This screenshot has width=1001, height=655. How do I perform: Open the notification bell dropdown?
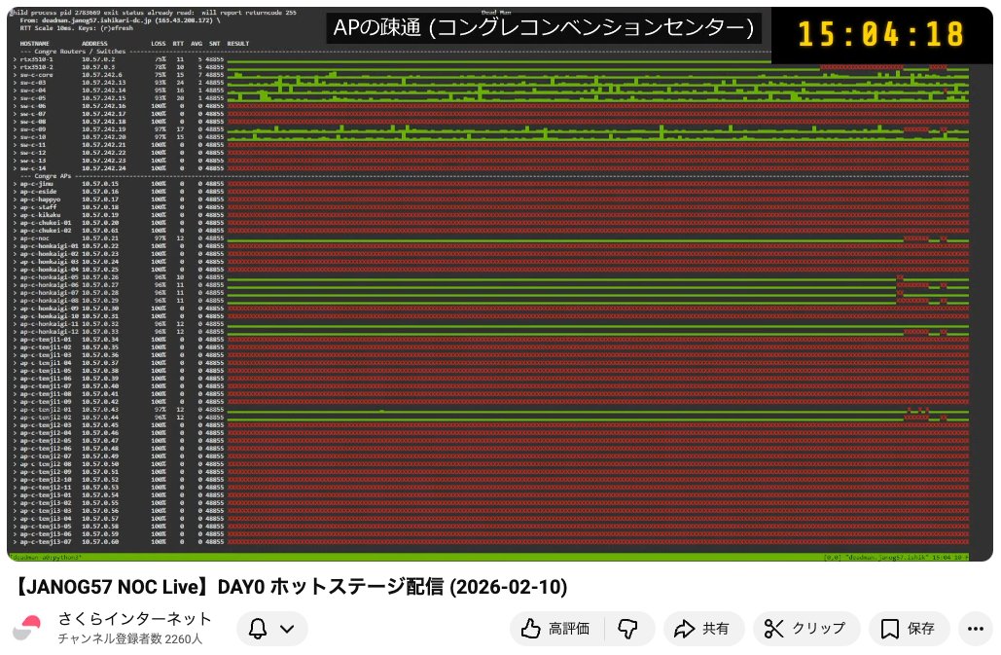tap(272, 629)
